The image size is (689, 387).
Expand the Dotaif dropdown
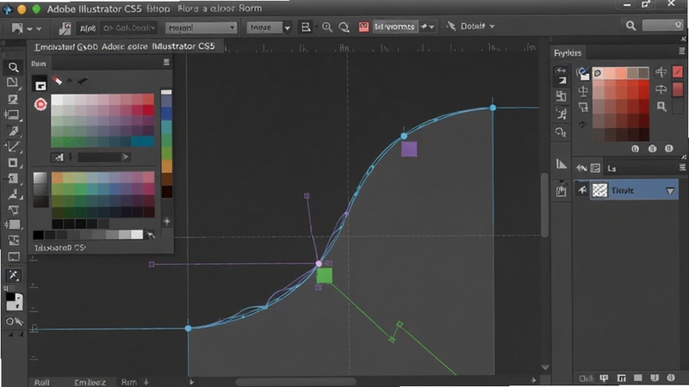tap(492, 27)
